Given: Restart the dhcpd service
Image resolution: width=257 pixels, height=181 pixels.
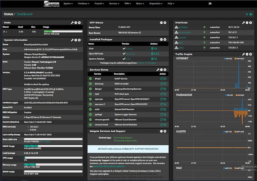Looking at the screenshot, I should pyautogui.click(x=161, y=79).
